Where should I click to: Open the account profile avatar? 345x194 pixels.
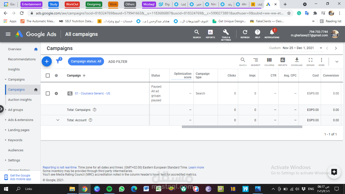coord(335,34)
